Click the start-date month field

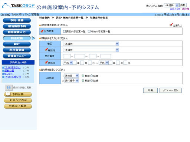[82, 63]
